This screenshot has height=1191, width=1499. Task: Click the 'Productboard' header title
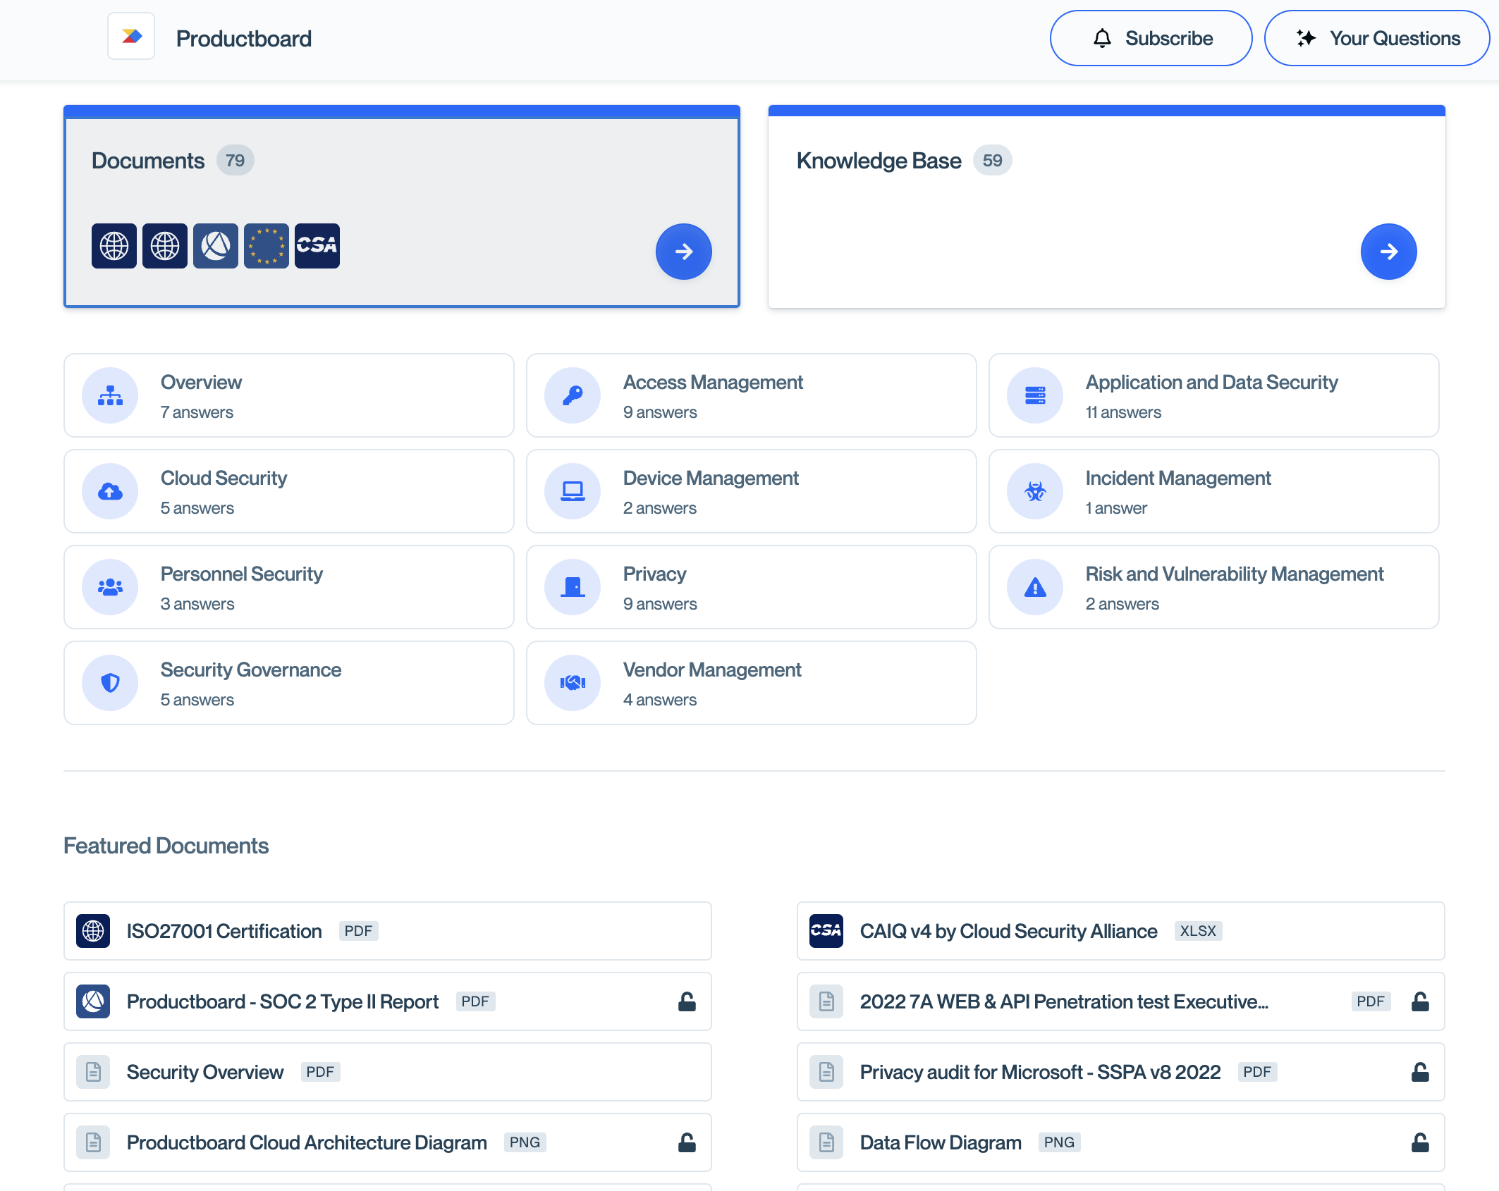coord(243,38)
